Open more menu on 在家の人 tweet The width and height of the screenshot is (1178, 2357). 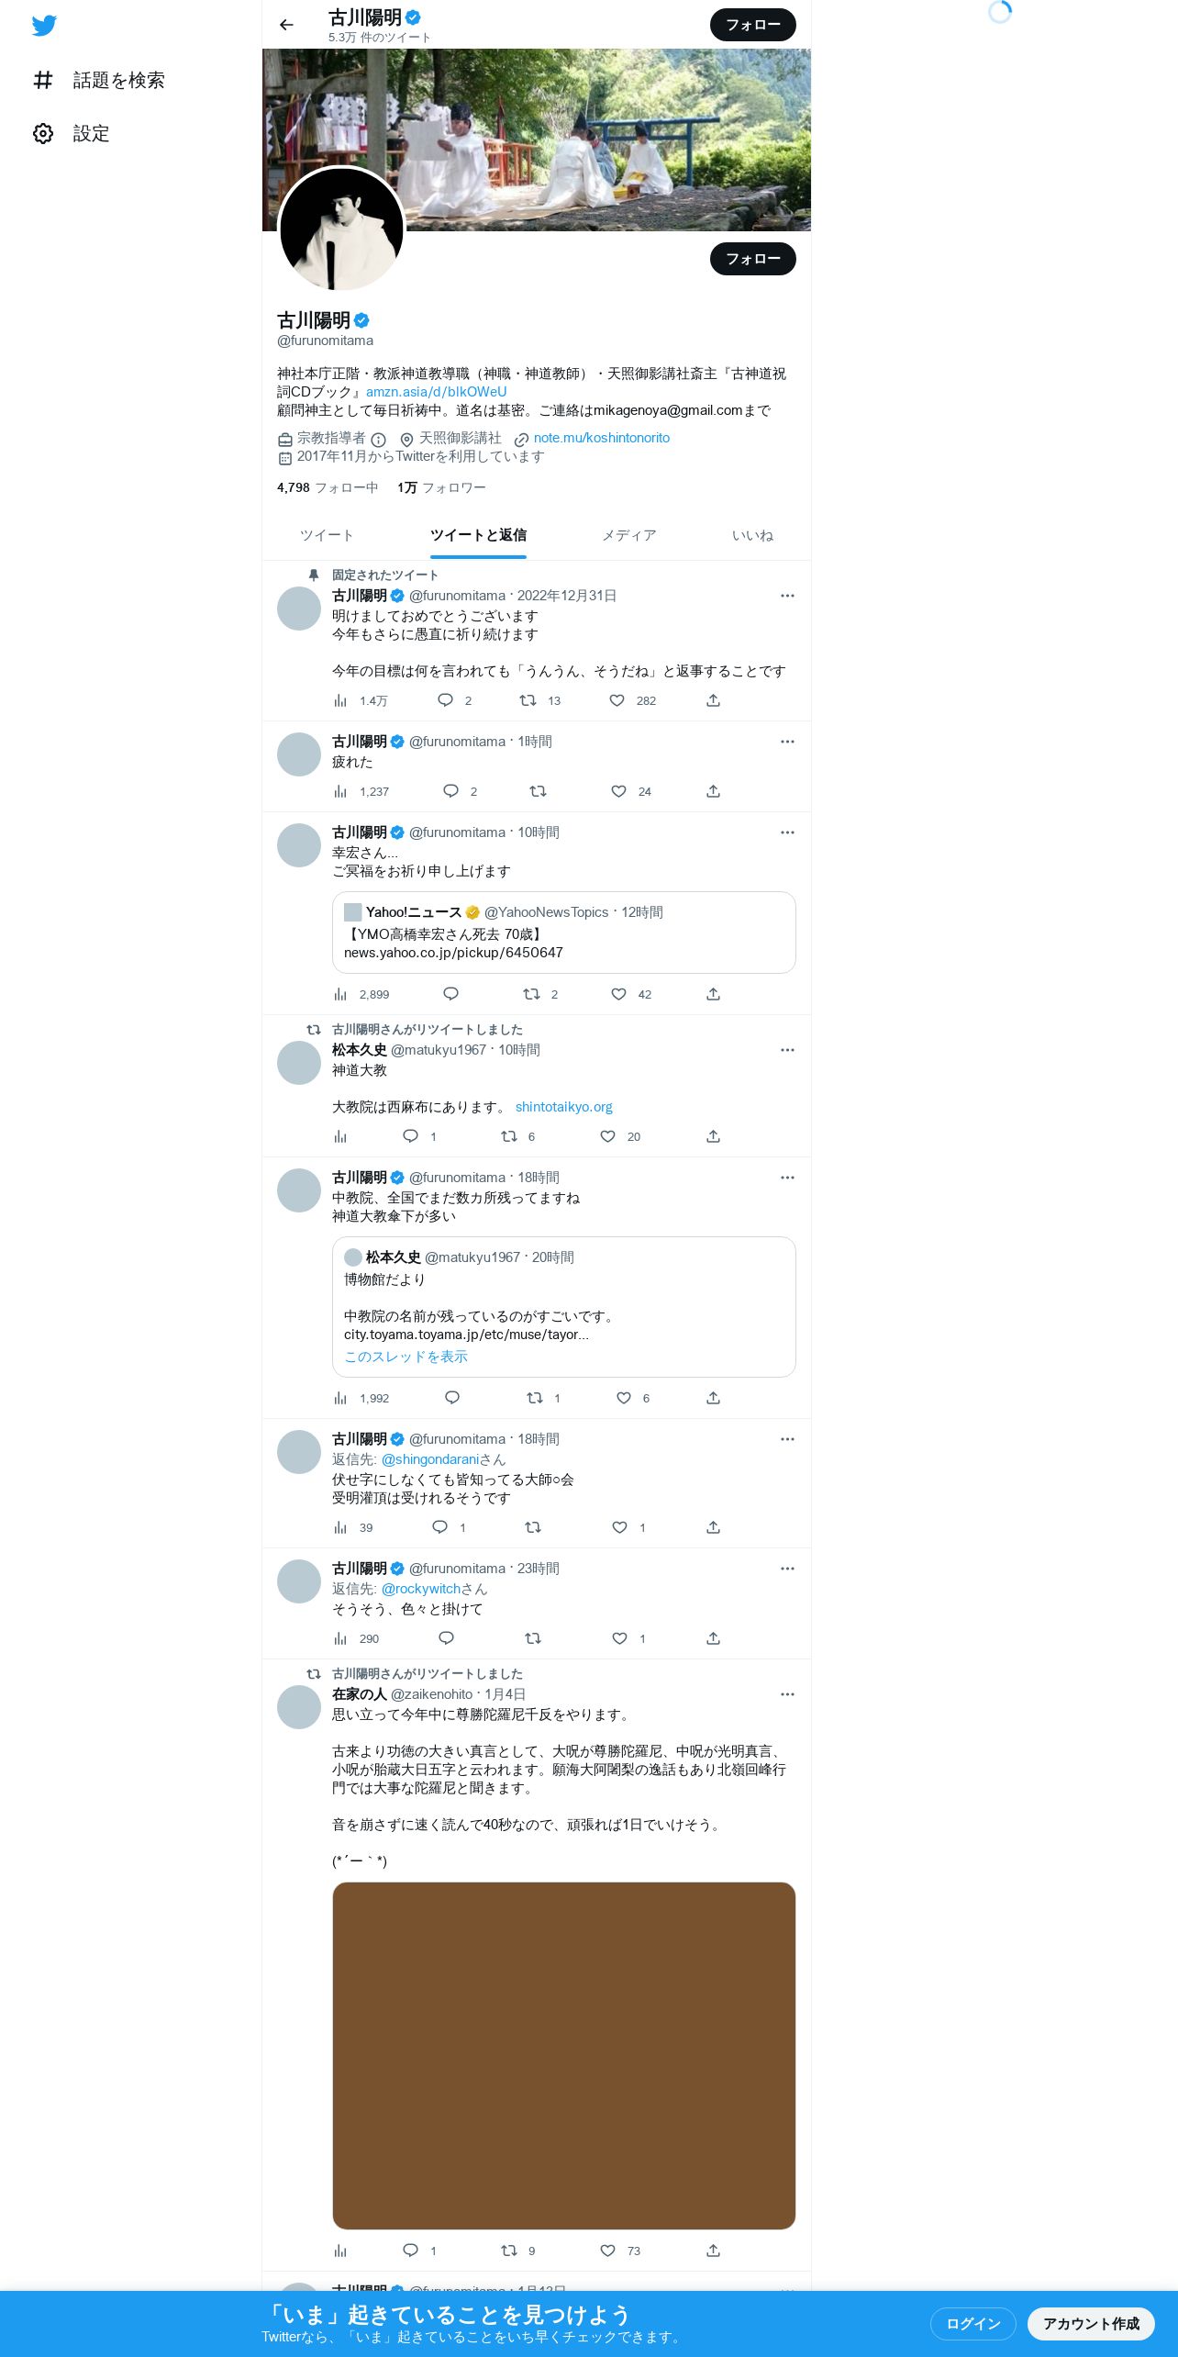787,1694
